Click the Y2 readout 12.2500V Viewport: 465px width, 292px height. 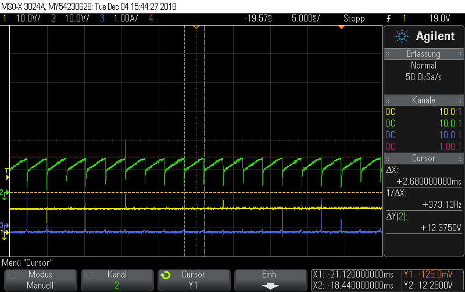click(428, 286)
